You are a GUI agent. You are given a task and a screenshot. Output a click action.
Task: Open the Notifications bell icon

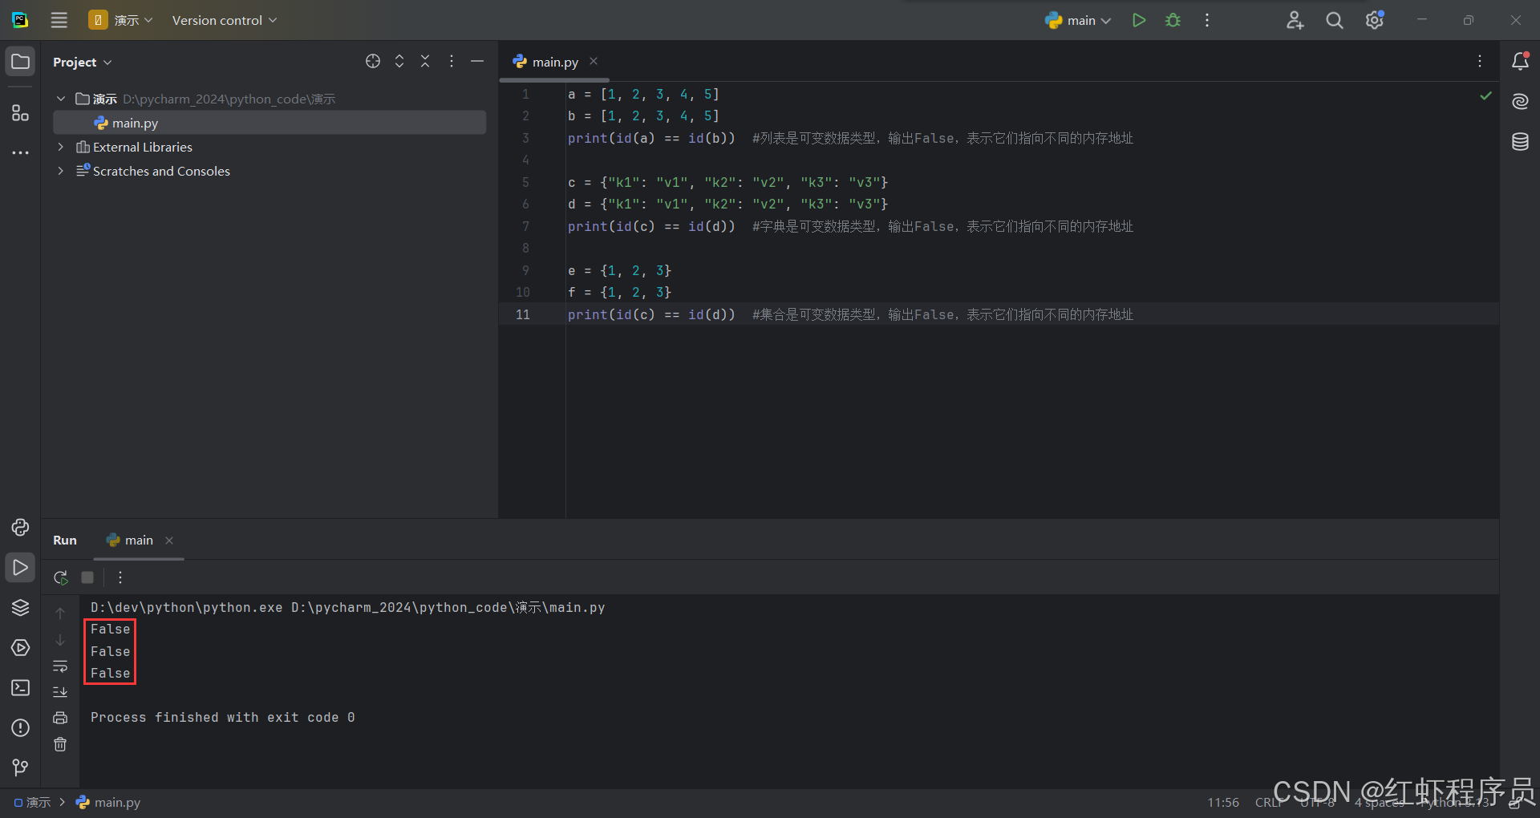click(1520, 61)
